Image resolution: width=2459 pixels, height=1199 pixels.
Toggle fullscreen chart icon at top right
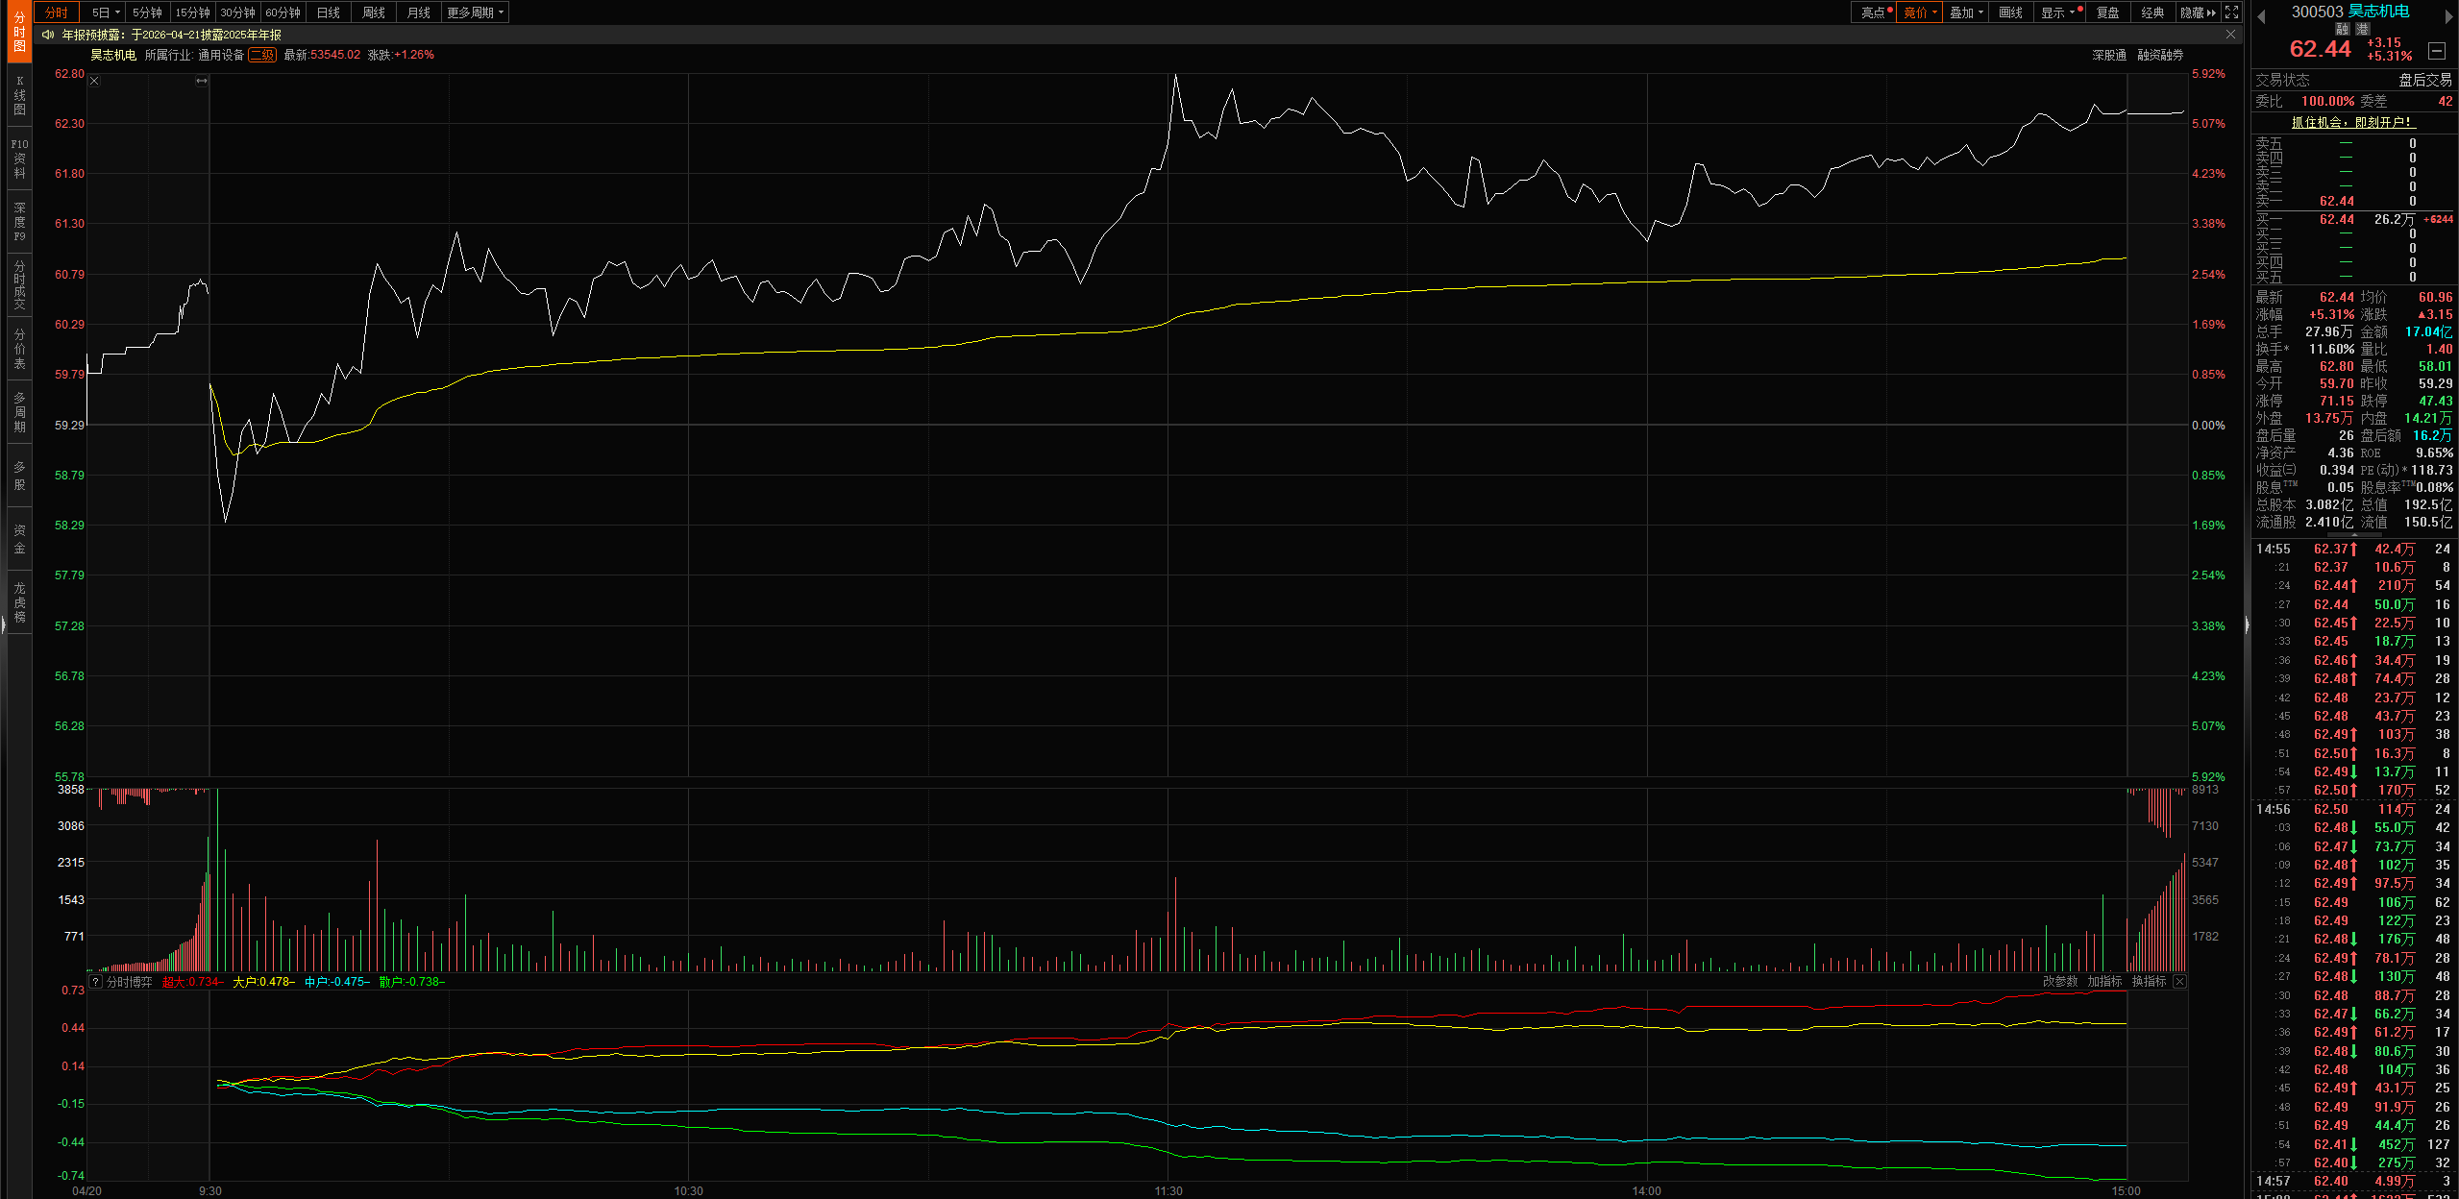pos(2232,12)
